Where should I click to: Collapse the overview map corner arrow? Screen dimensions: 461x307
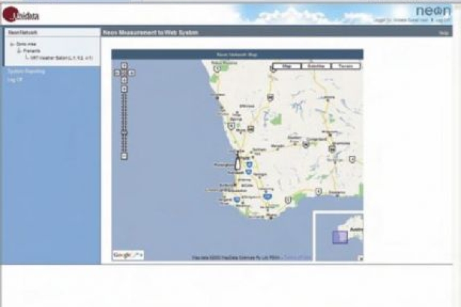(360, 258)
